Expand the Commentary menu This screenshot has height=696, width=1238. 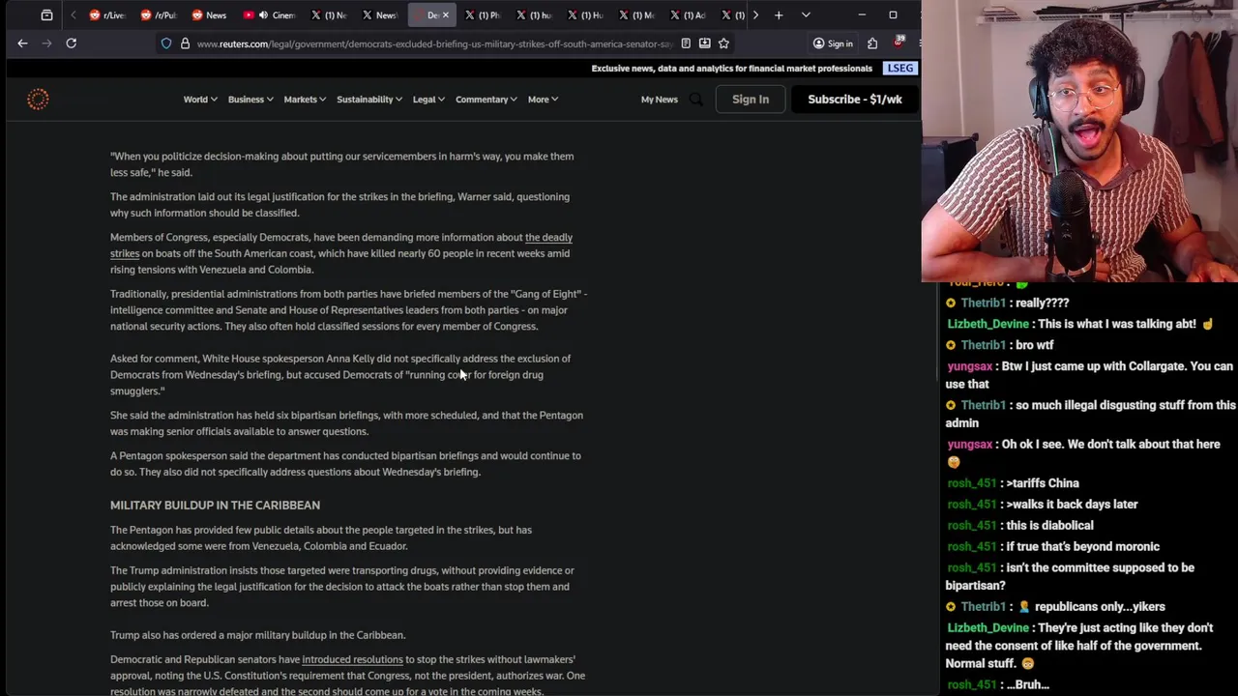pos(486,100)
